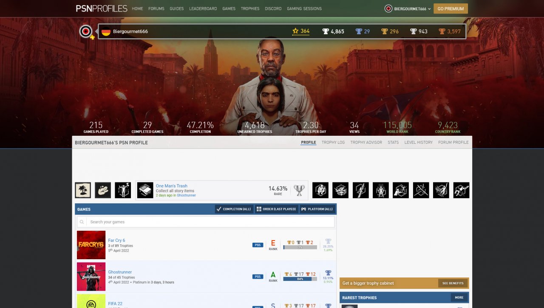Click the level progress bar under 364
Image resolution: width=544 pixels, height=308 pixels.
click(301, 35)
